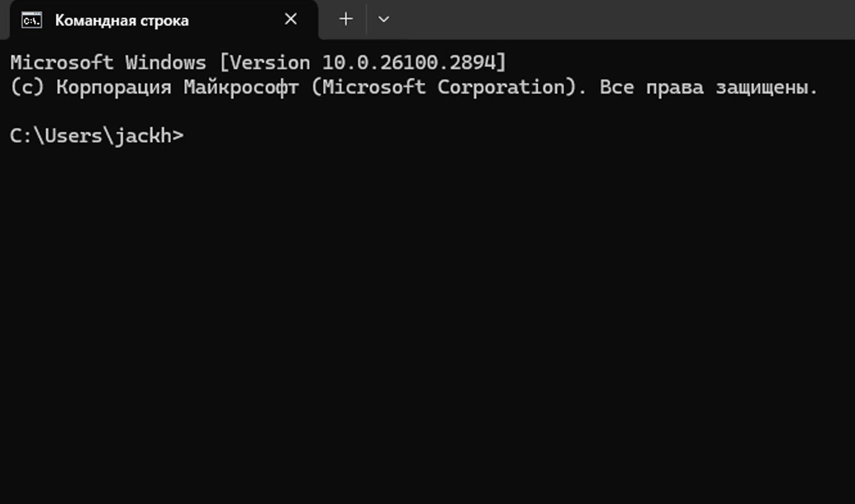Select the Командная строка tab
This screenshot has width=855, height=504.
click(164, 20)
